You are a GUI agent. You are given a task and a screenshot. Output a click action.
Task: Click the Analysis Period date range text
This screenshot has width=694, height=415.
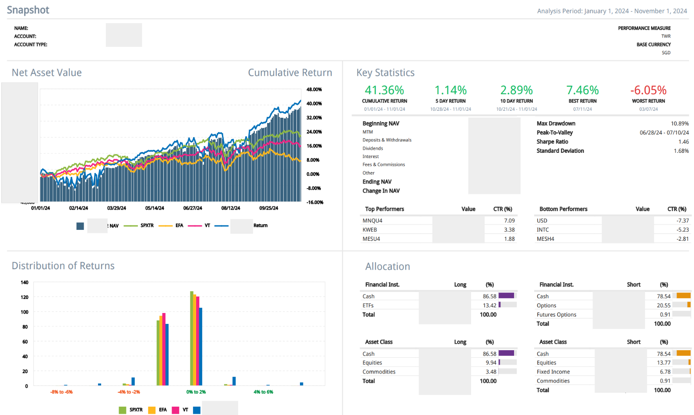pyautogui.click(x=612, y=11)
